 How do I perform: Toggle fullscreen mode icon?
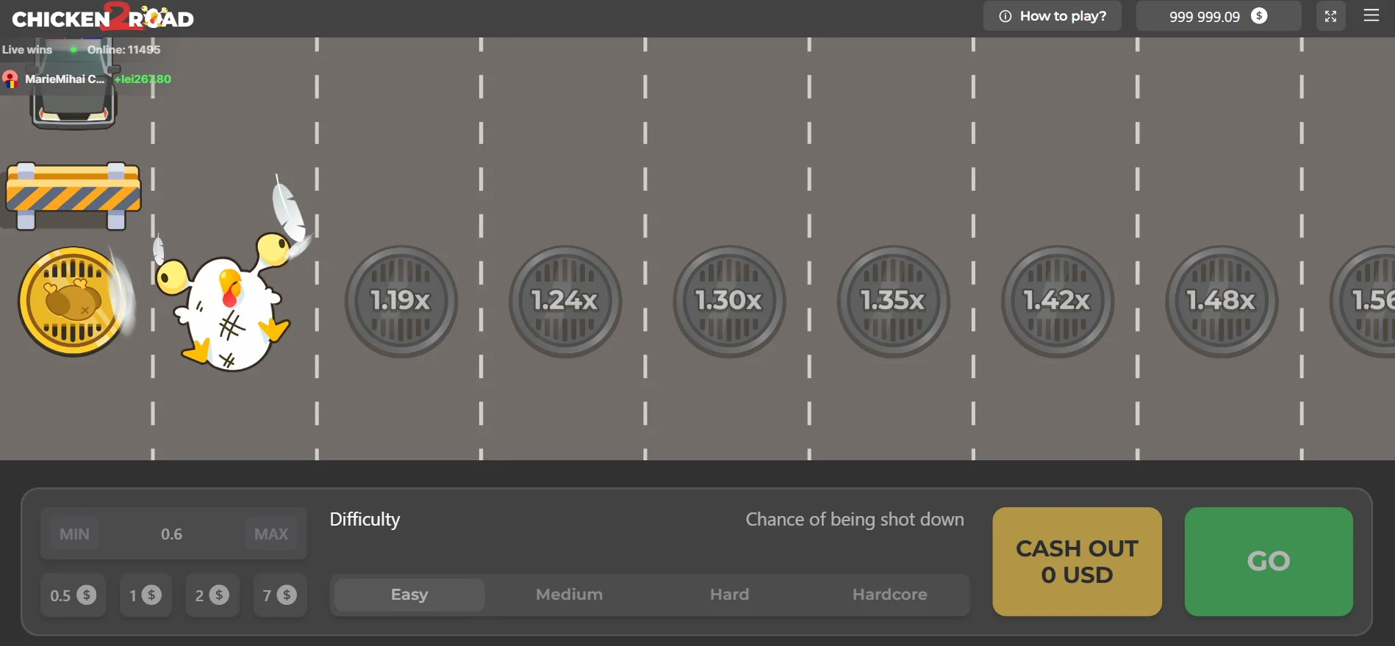pos(1330,16)
